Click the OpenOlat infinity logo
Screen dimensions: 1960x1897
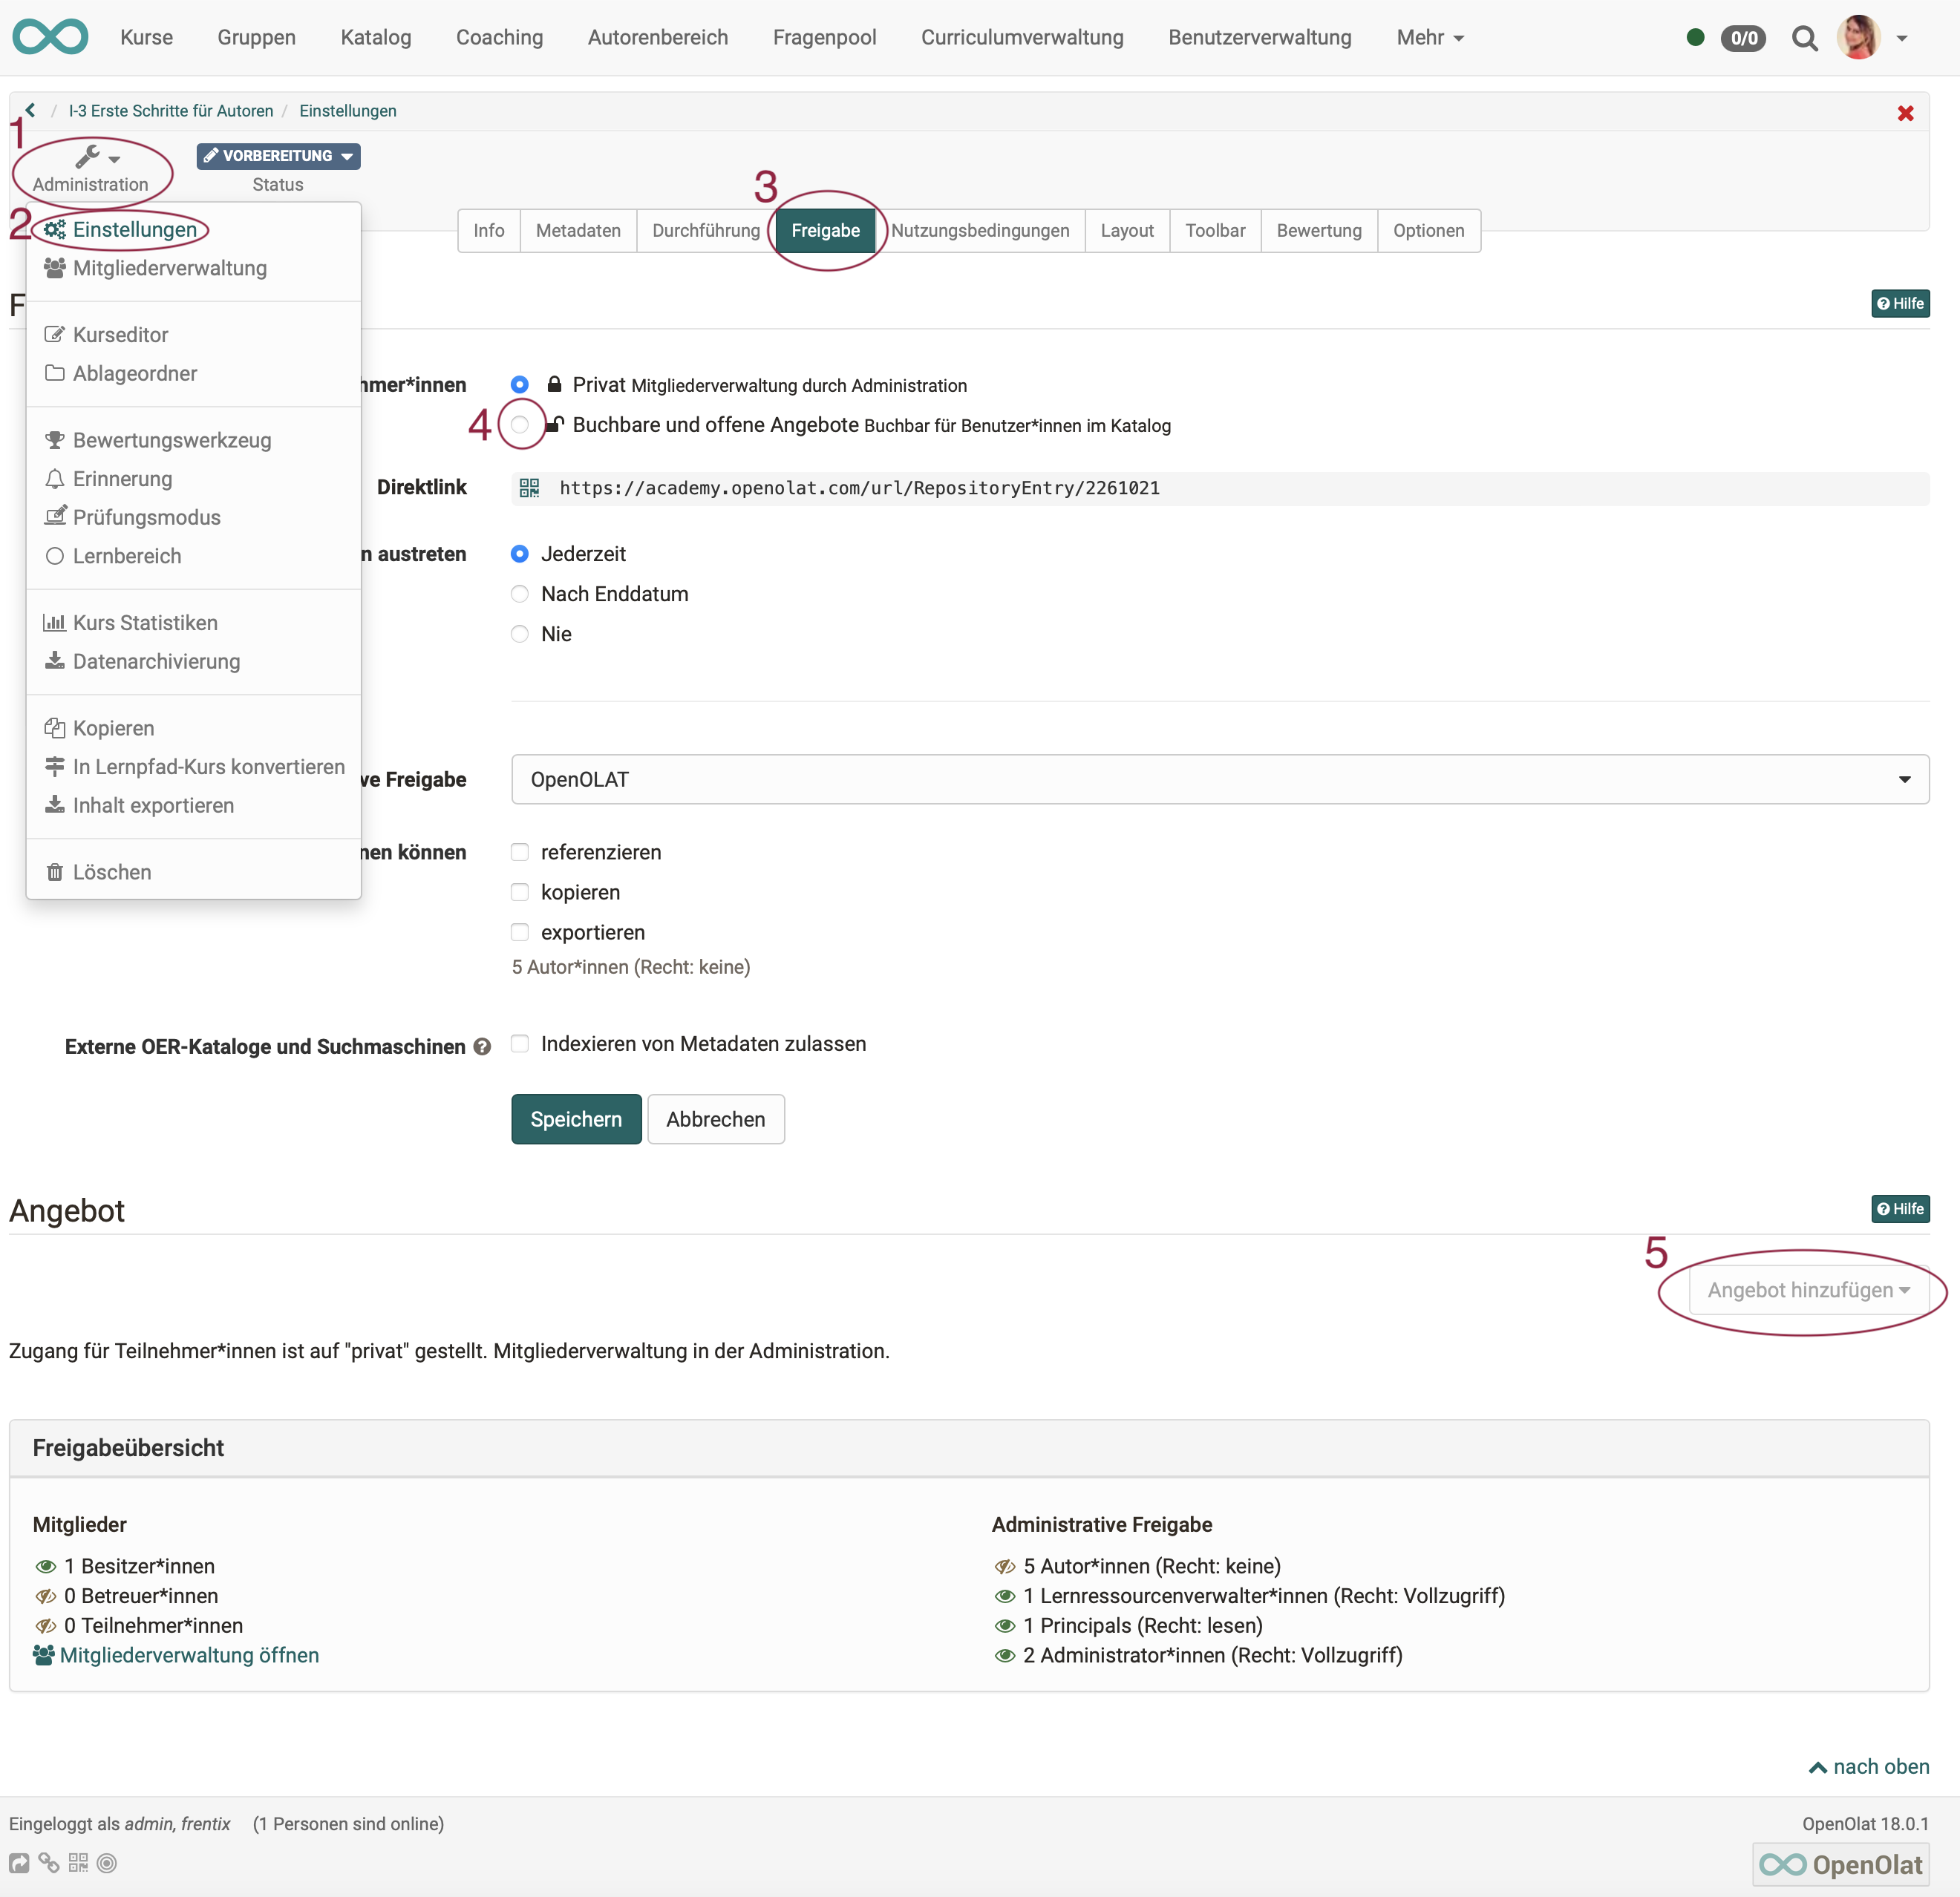pos(50,37)
